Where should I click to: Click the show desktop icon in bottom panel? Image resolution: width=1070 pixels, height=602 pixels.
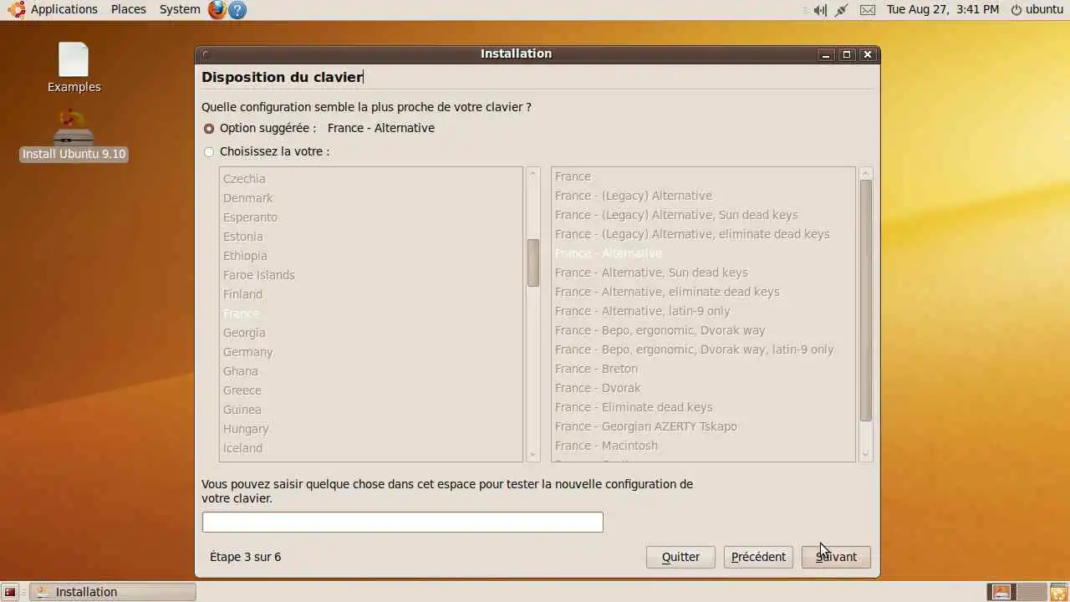pos(10,592)
